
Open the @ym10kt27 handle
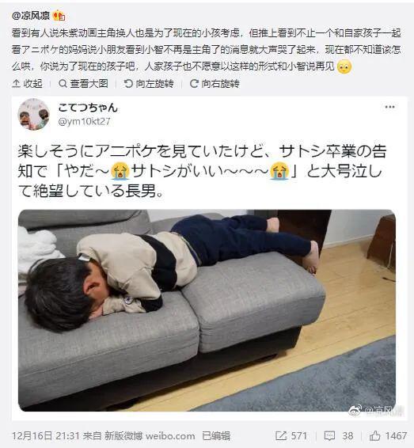[84, 121]
